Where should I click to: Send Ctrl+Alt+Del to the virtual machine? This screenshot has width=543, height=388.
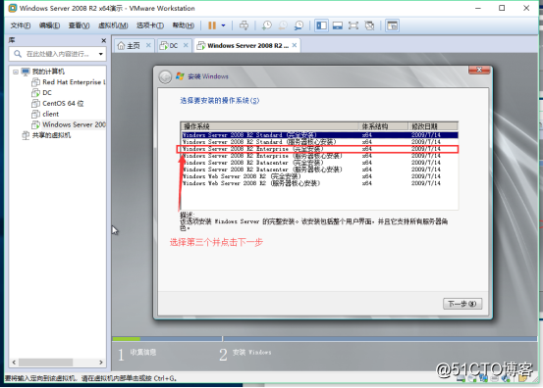(x=244, y=25)
